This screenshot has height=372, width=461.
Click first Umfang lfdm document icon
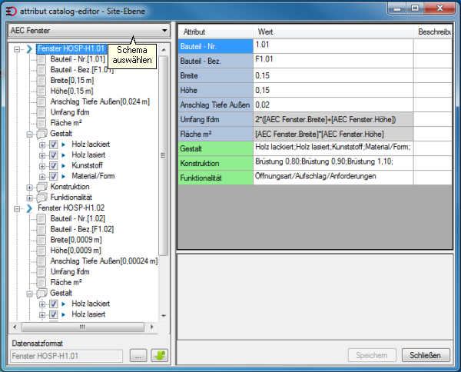pos(41,112)
